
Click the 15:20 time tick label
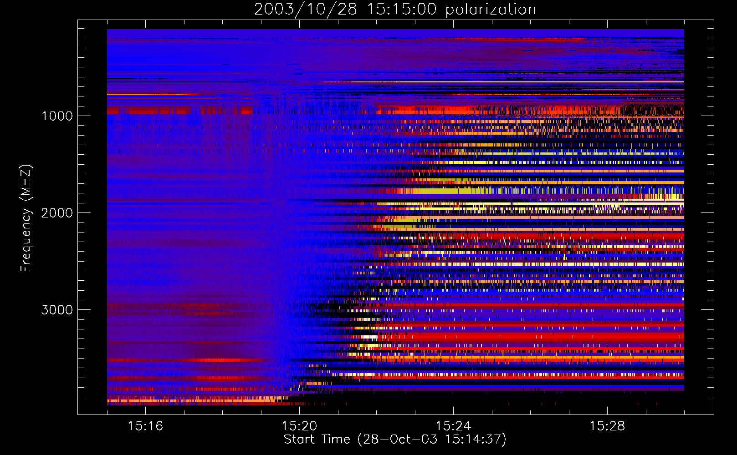point(299,426)
